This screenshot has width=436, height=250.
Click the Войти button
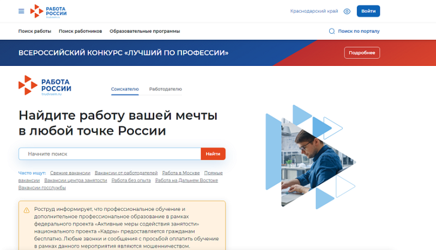pos(368,11)
